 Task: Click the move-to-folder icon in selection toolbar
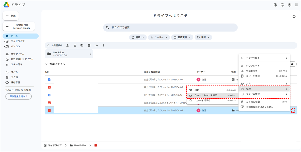coord(82,45)
